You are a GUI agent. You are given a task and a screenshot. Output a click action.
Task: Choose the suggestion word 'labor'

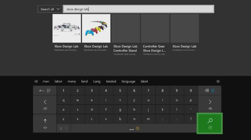tap(58, 81)
